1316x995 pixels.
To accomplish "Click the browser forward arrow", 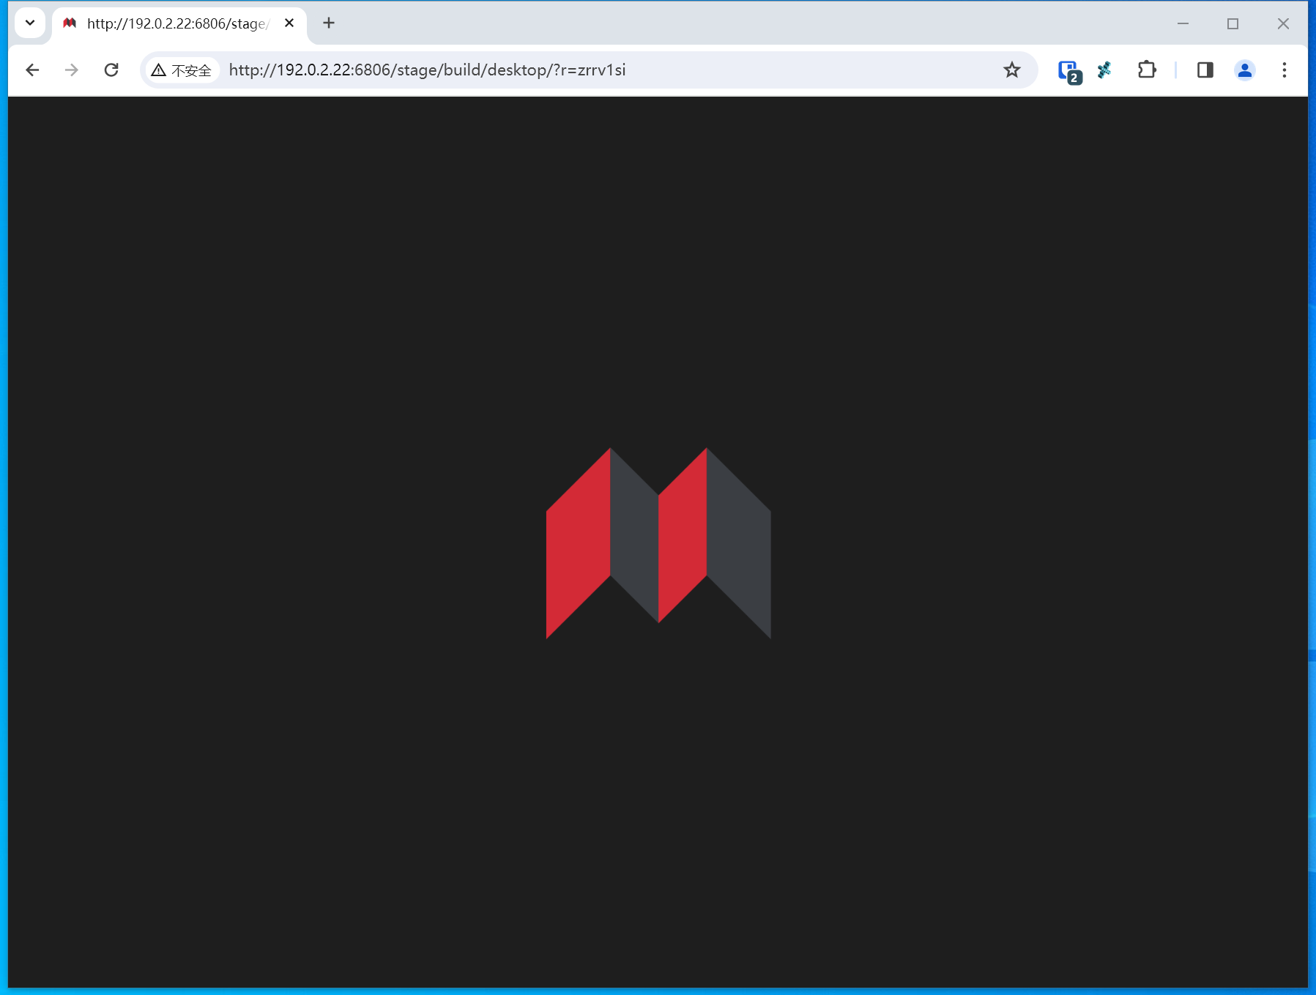I will [x=72, y=70].
